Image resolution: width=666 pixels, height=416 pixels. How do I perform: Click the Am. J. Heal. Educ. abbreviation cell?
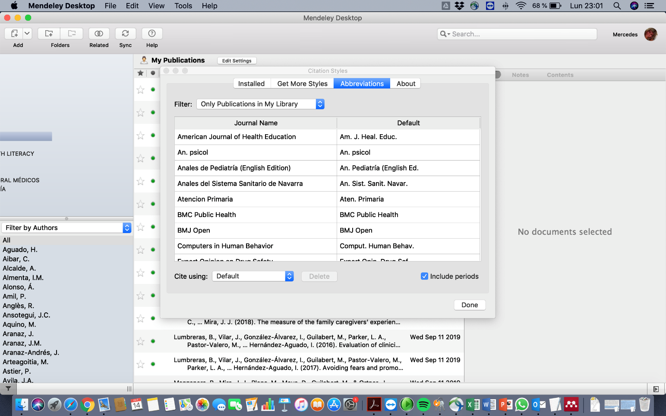coord(408,137)
